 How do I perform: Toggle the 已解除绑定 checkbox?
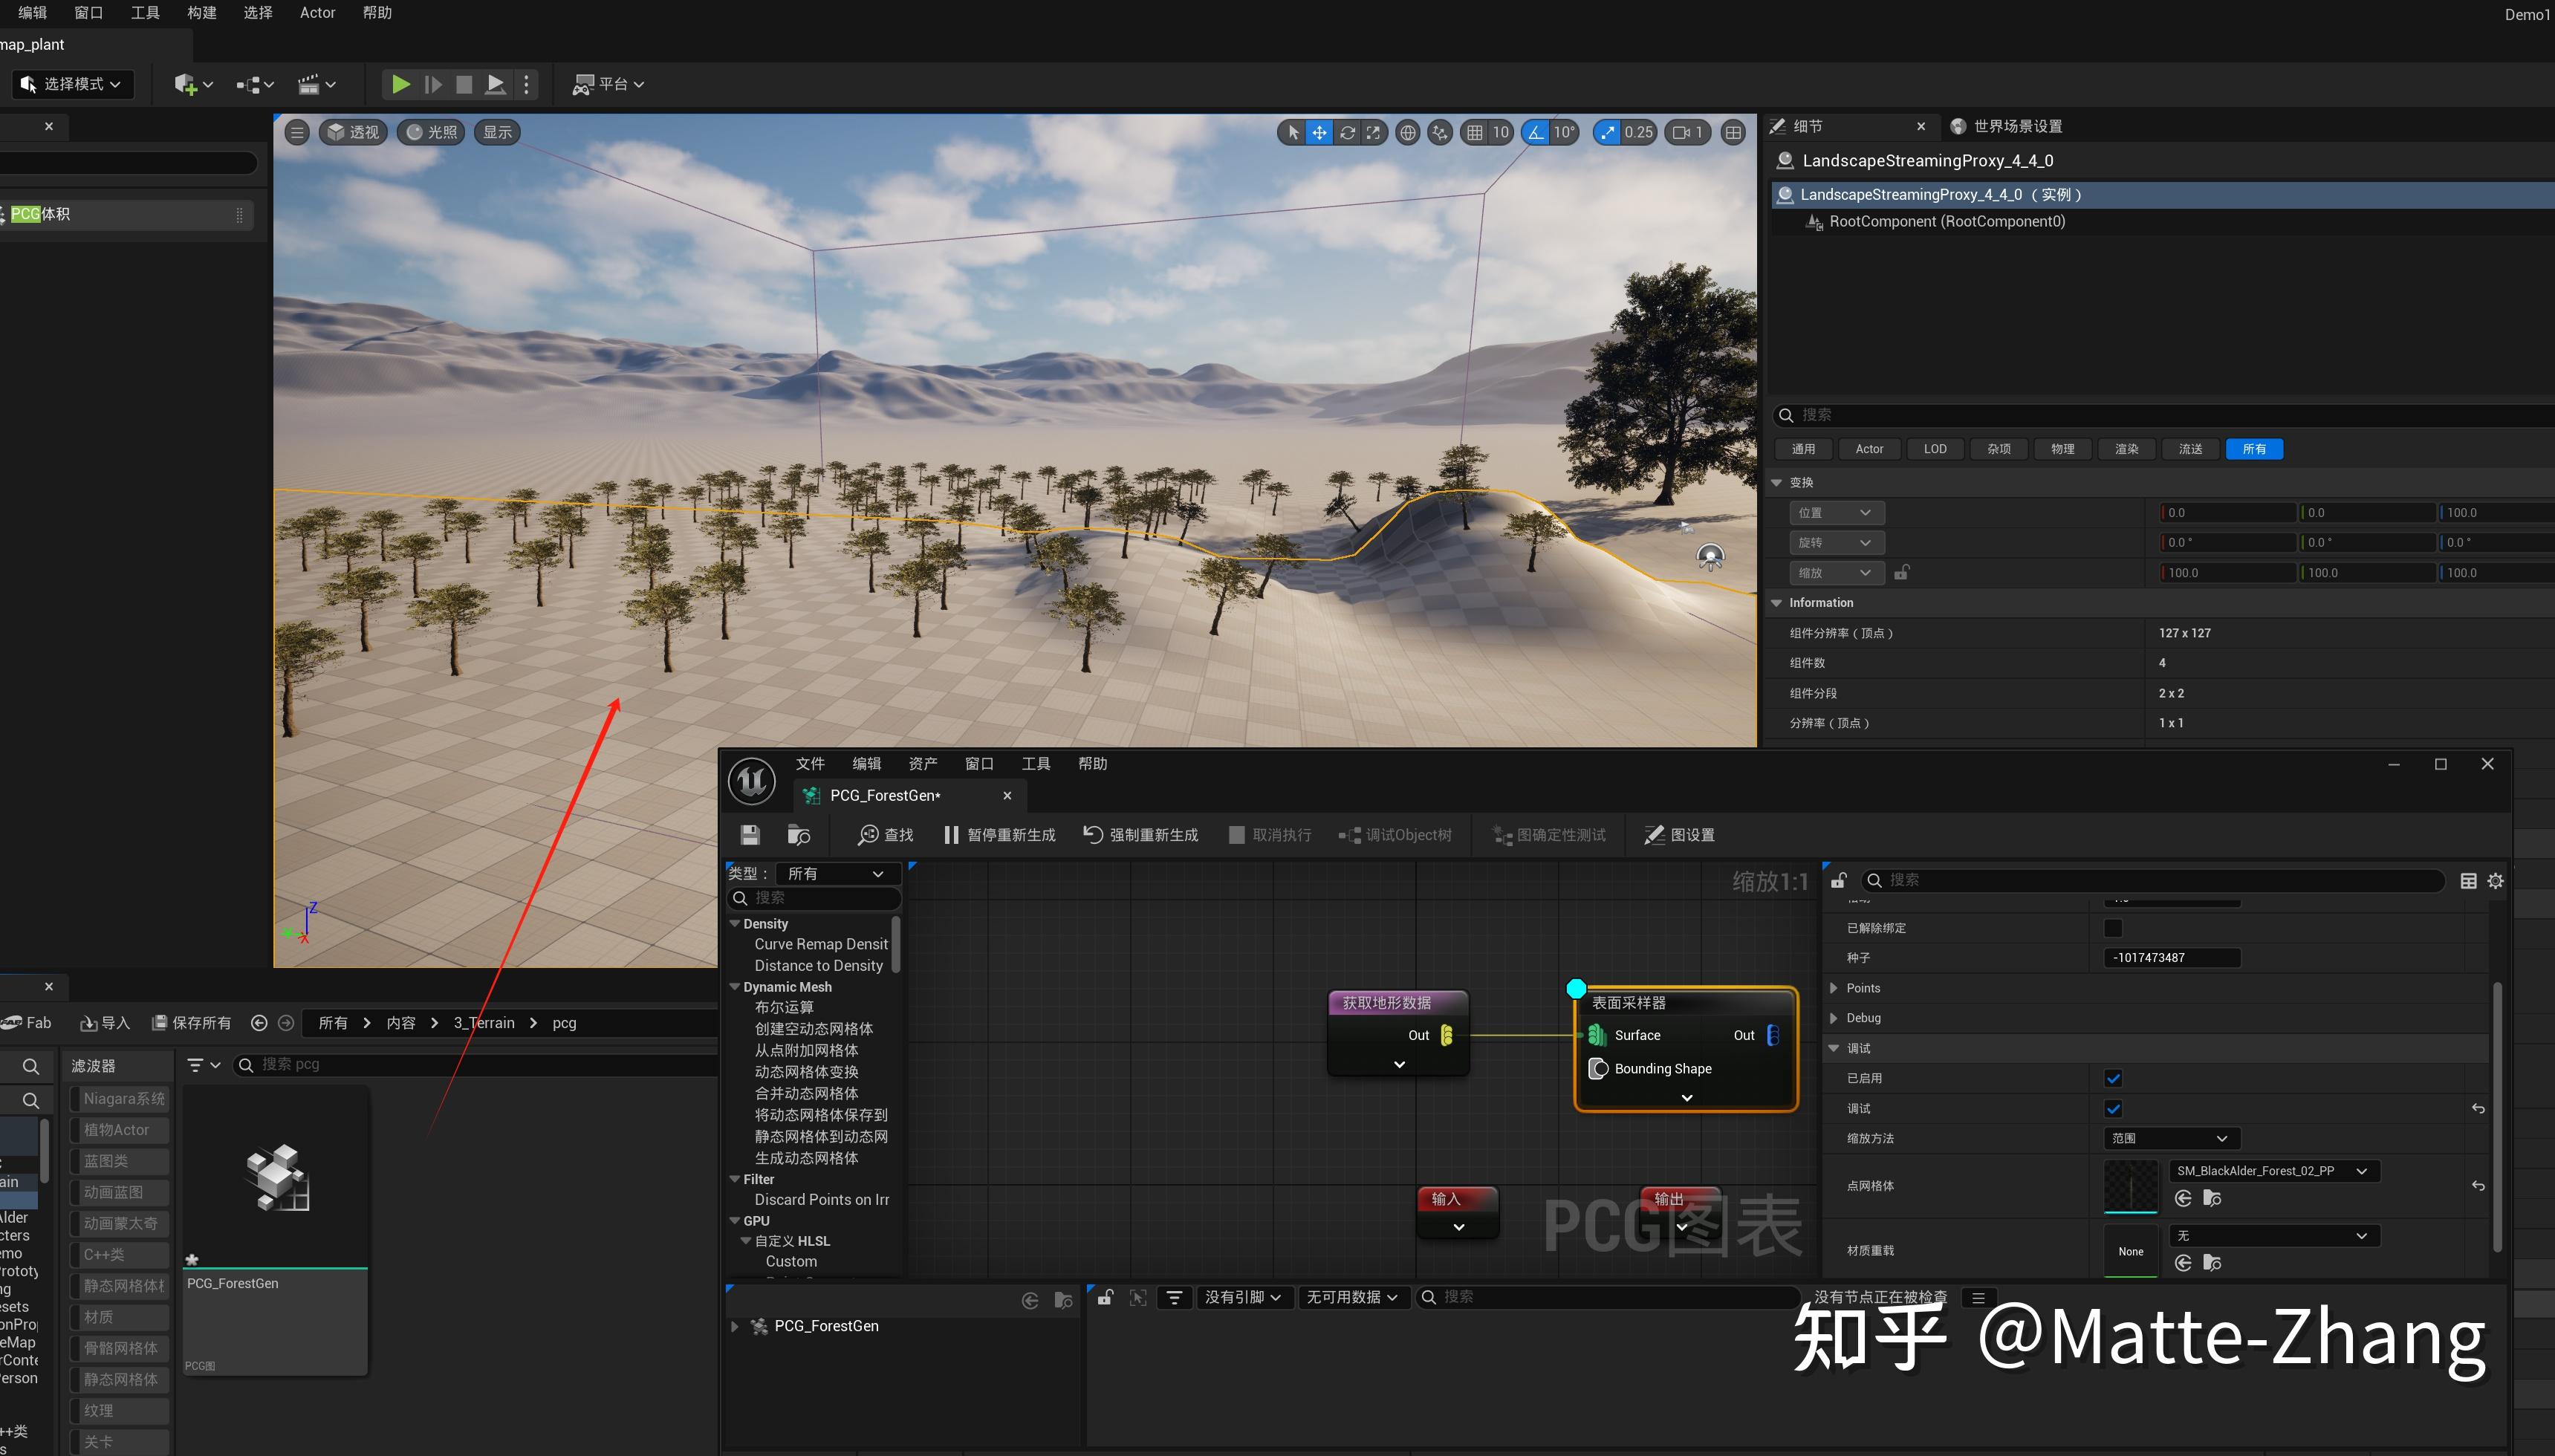pyautogui.click(x=2112, y=928)
